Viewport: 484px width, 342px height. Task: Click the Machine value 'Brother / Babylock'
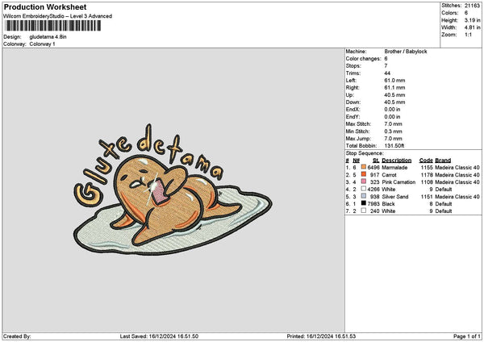click(406, 52)
